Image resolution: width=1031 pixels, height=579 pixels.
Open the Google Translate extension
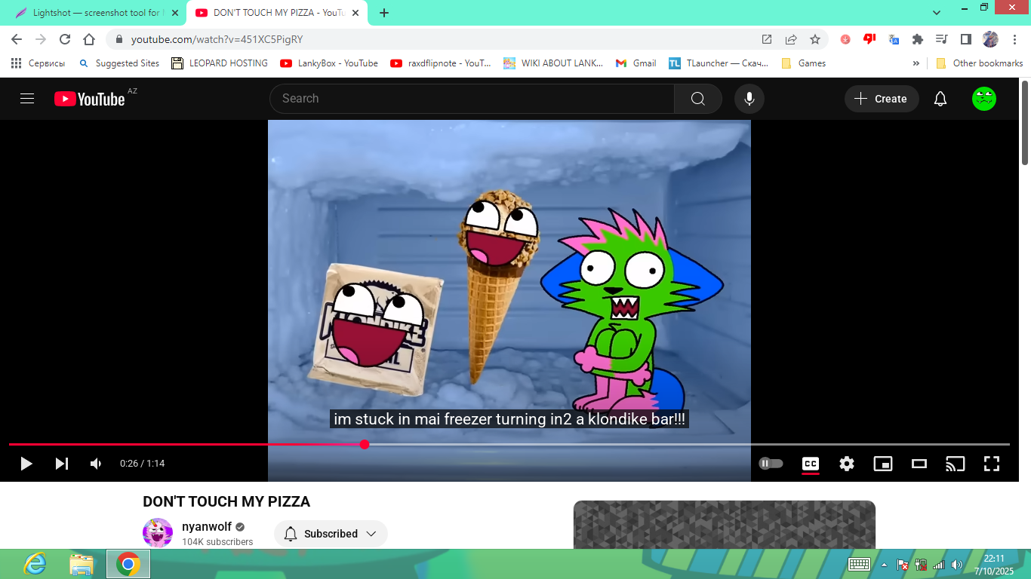tap(894, 39)
